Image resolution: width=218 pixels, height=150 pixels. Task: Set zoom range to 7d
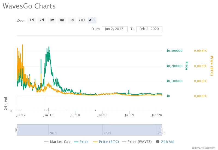(x=42, y=20)
